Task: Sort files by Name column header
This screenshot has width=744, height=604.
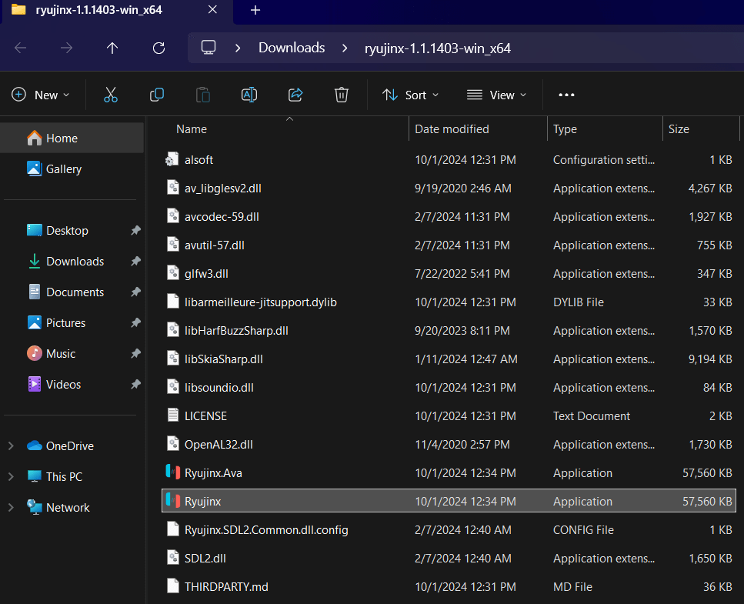Action: 192,129
